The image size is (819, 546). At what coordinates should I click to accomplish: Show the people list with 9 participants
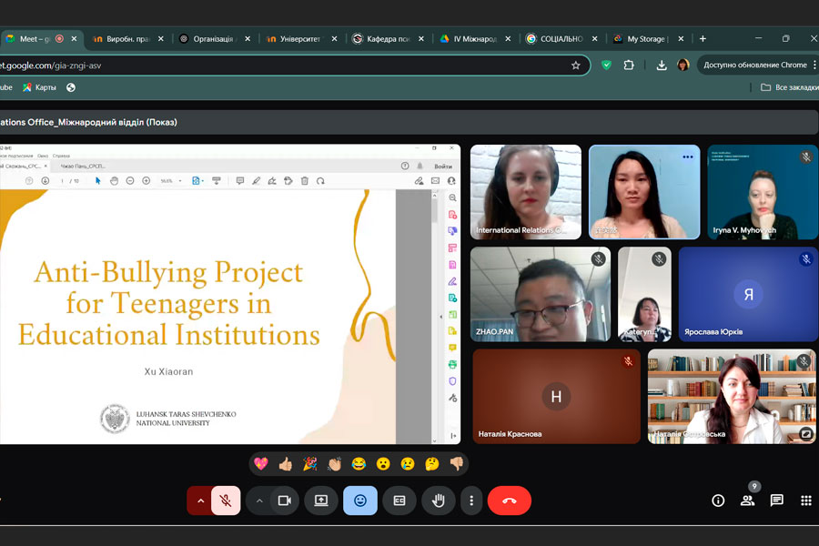tap(747, 500)
